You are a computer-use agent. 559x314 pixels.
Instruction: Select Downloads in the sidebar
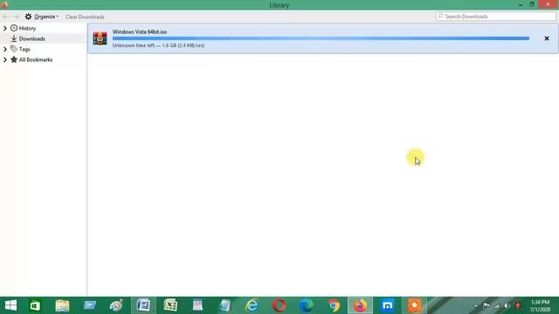pos(31,38)
